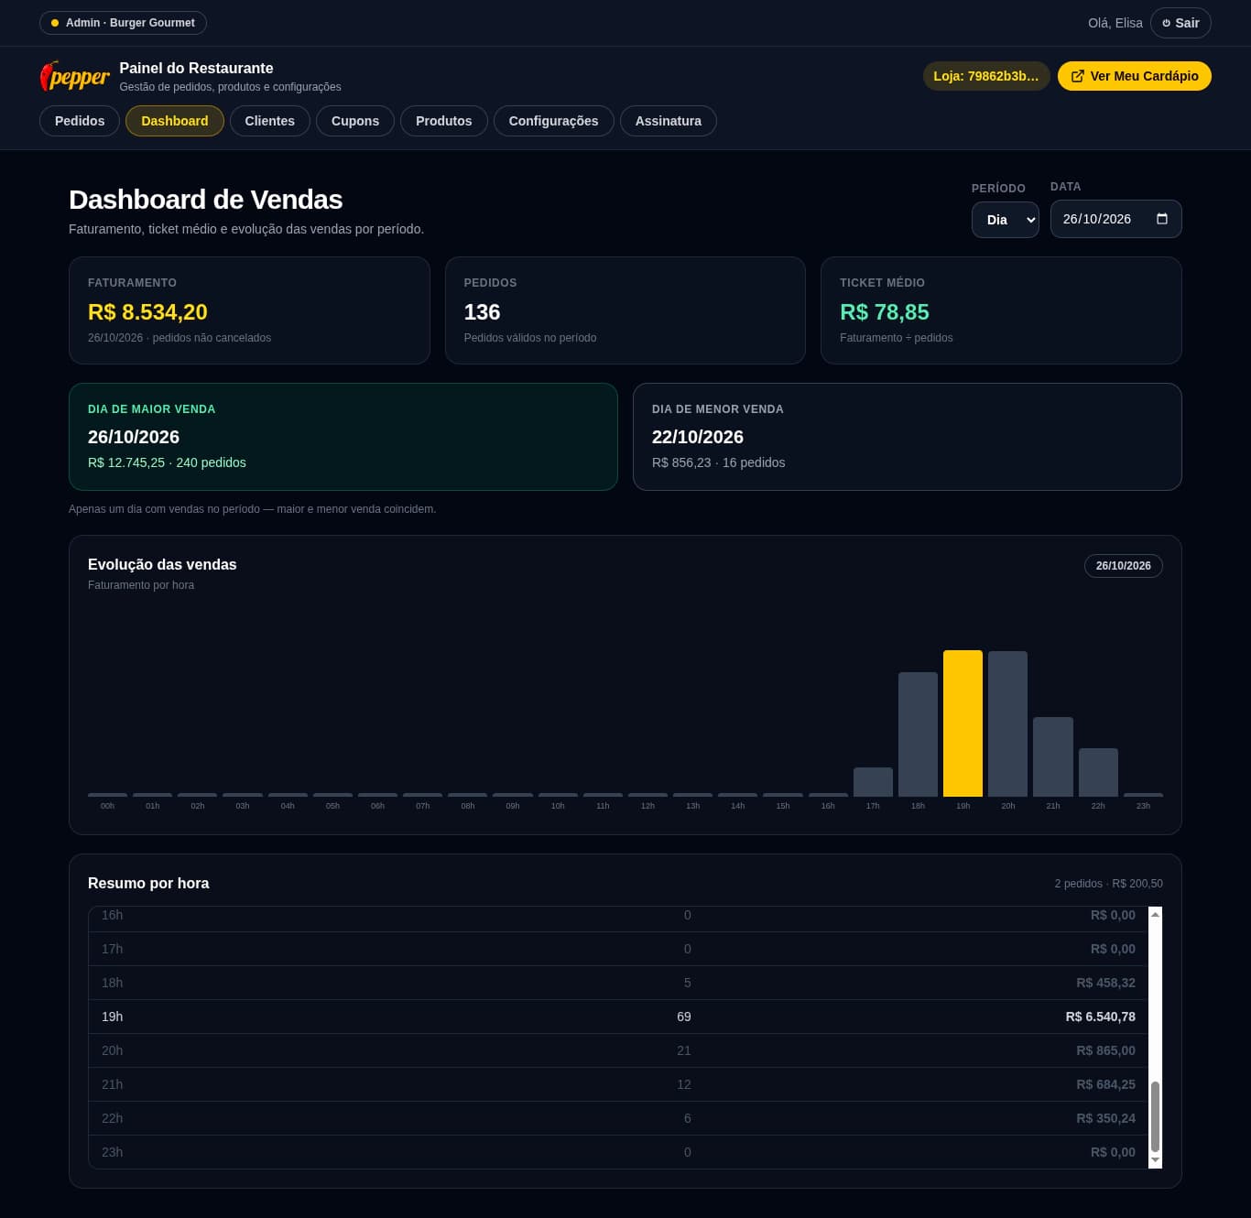Click the Olá, Elisa greeting
Image resolution: width=1251 pixels, height=1218 pixels.
(x=1115, y=23)
